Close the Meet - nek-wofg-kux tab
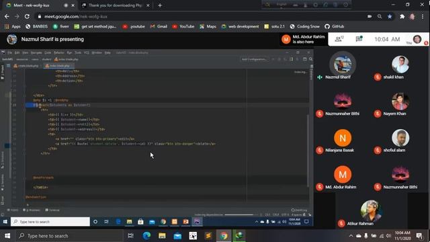The width and height of the screenshot is (430, 242). pyautogui.click(x=73, y=5)
